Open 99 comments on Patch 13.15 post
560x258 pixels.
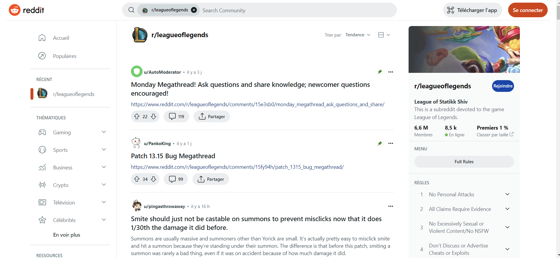pyautogui.click(x=176, y=179)
